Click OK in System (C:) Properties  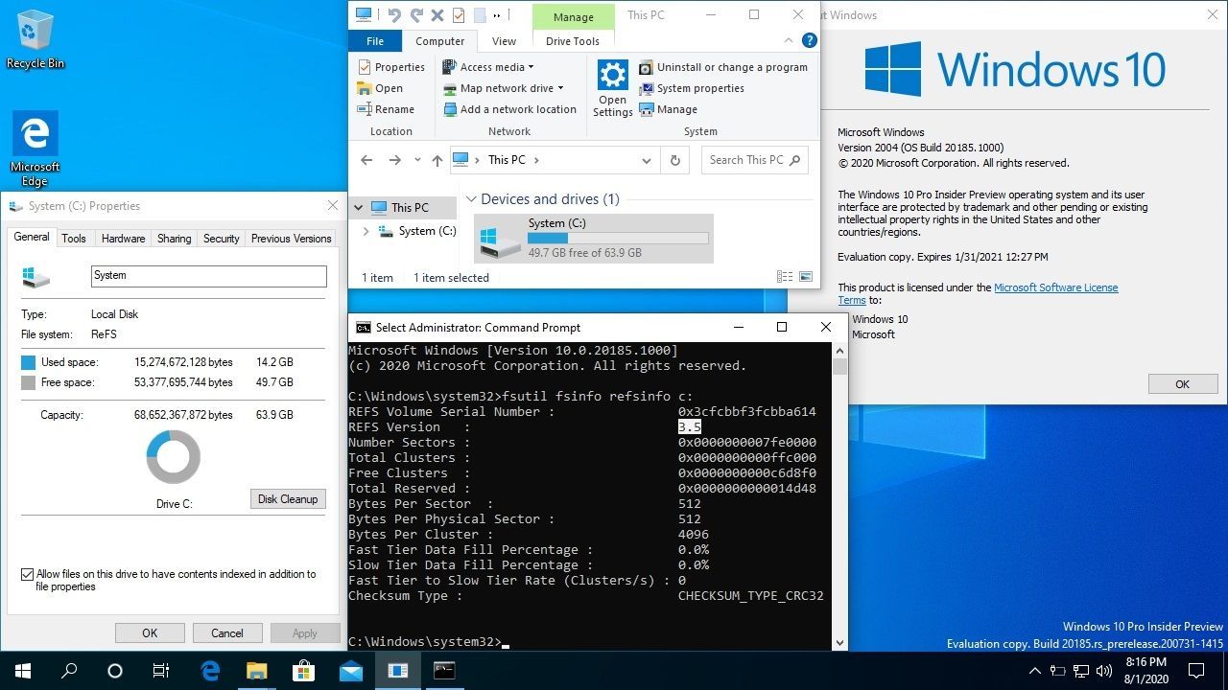pyautogui.click(x=150, y=632)
